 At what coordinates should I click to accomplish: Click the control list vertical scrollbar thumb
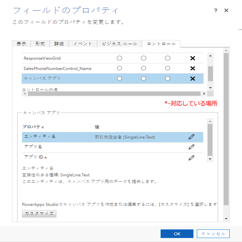(x=210, y=74)
